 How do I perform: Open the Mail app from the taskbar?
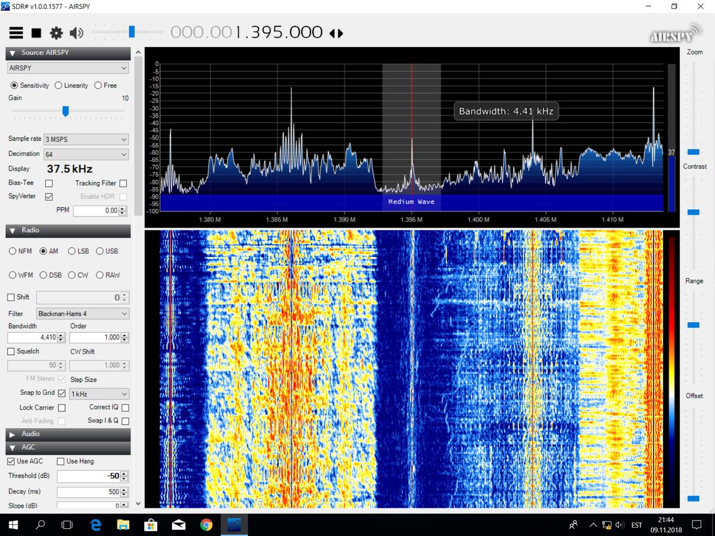click(179, 525)
